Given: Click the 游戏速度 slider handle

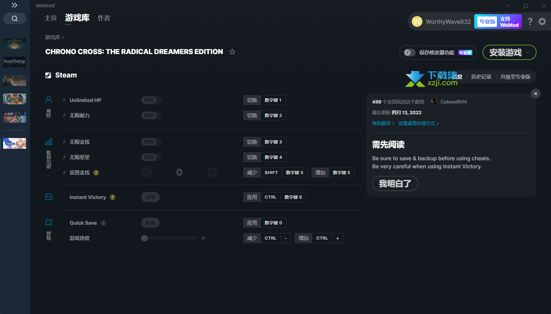Looking at the screenshot, I should (x=144, y=238).
